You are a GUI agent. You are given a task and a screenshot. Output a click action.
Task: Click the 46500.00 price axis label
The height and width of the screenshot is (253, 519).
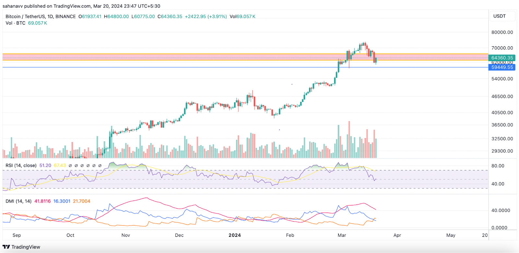point(502,96)
